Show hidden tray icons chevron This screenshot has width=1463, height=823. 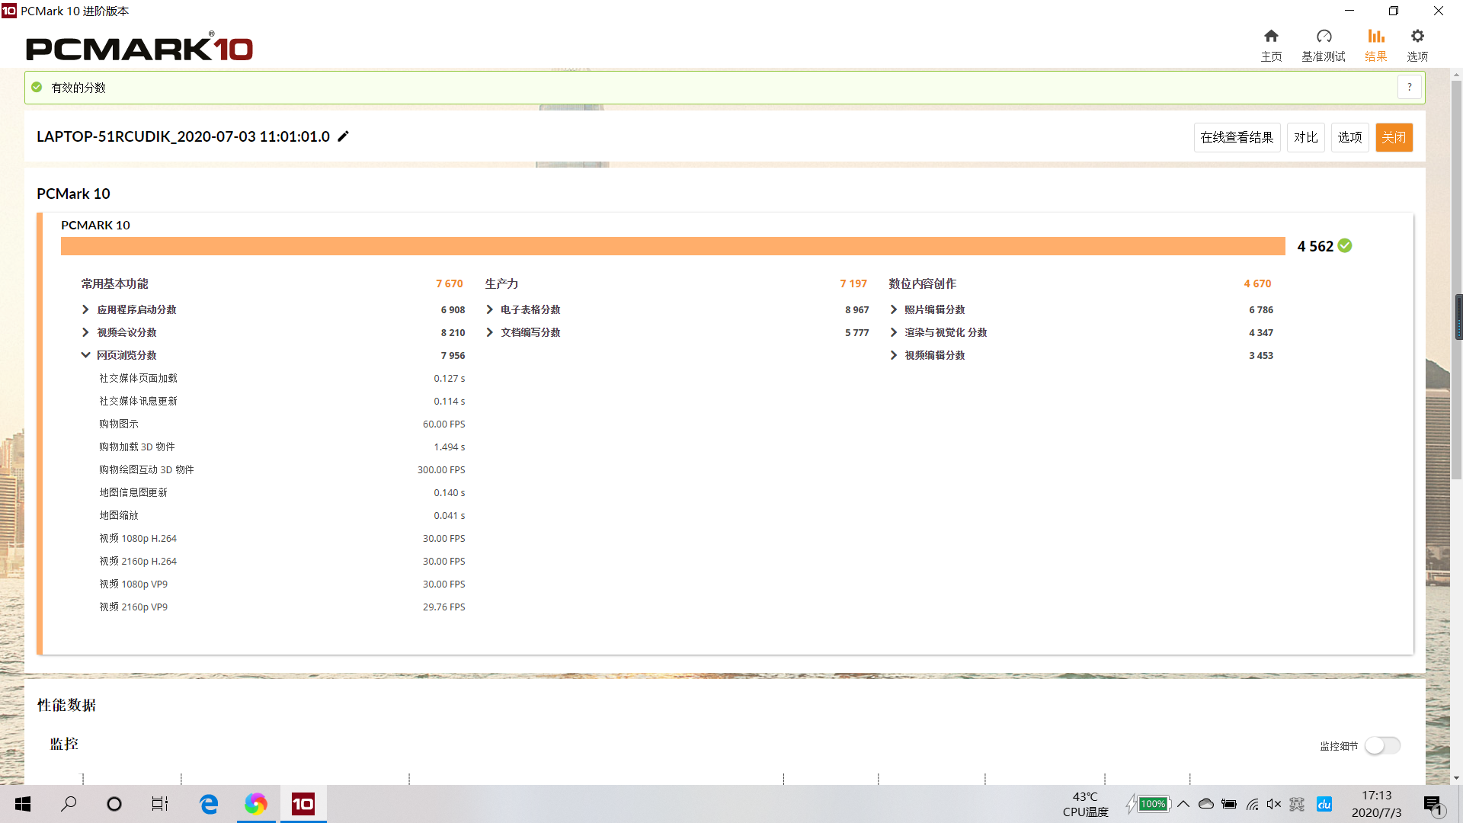click(1183, 804)
